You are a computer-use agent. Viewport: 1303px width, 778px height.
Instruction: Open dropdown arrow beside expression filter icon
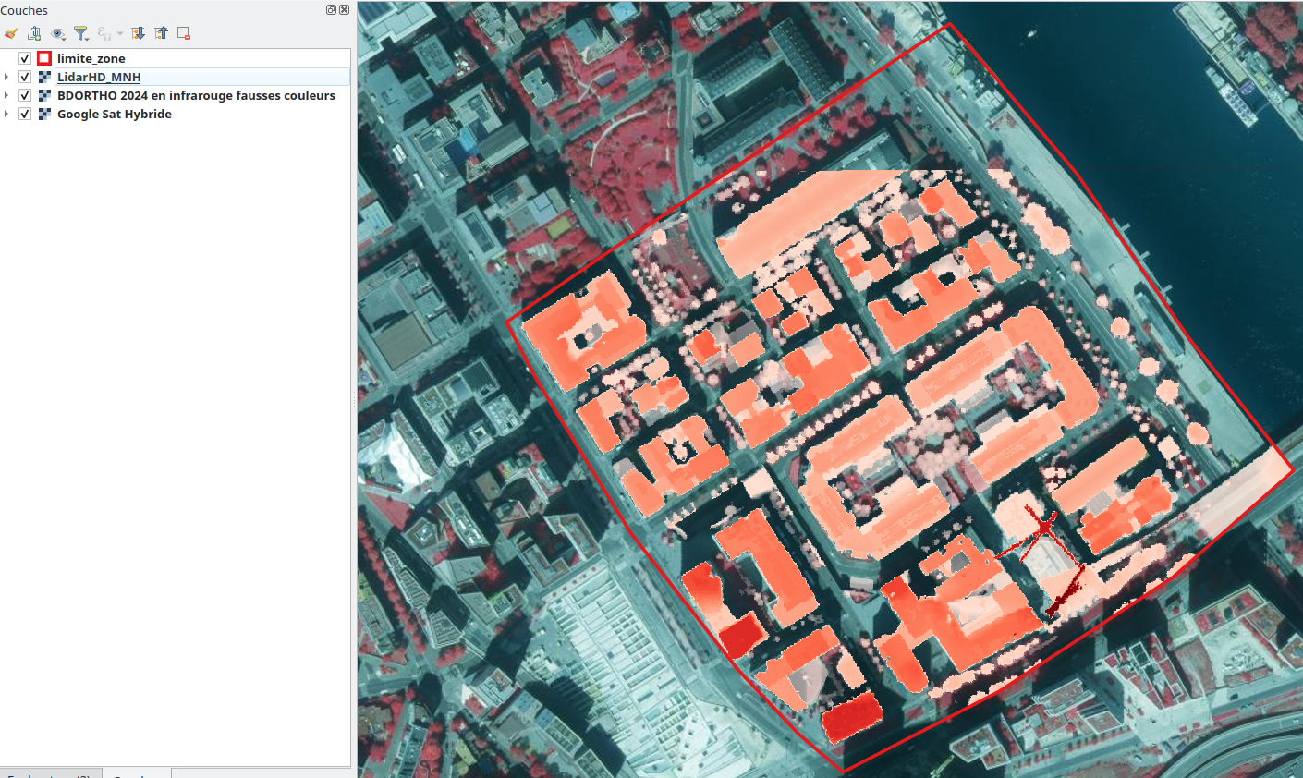(120, 34)
